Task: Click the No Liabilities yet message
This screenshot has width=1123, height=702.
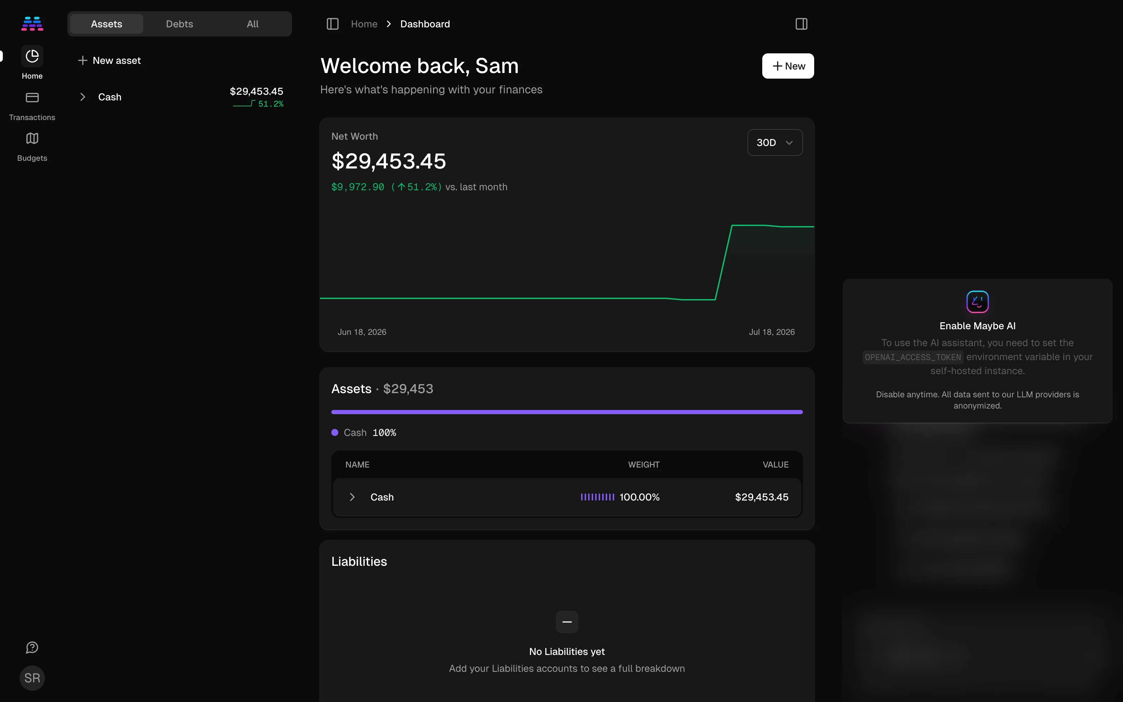Action: point(567,651)
